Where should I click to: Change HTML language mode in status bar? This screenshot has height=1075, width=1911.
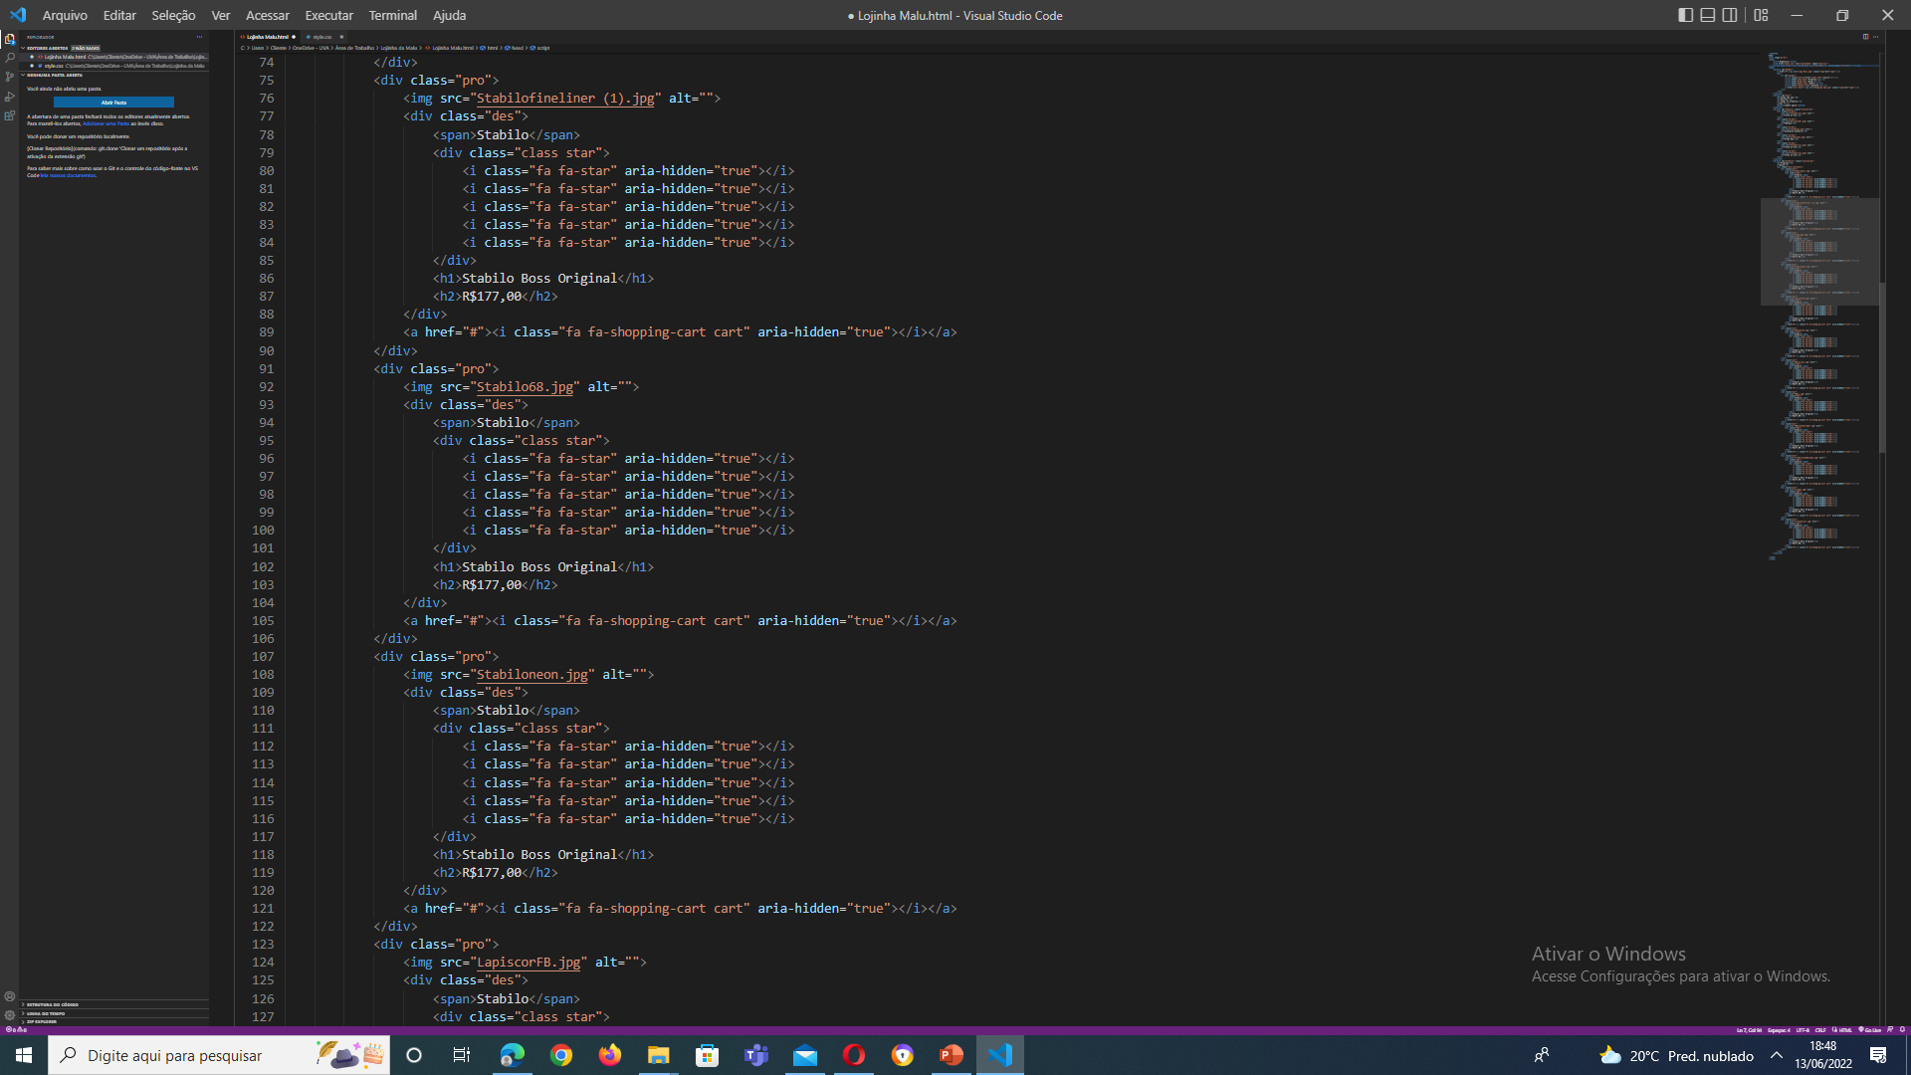(x=1845, y=1030)
